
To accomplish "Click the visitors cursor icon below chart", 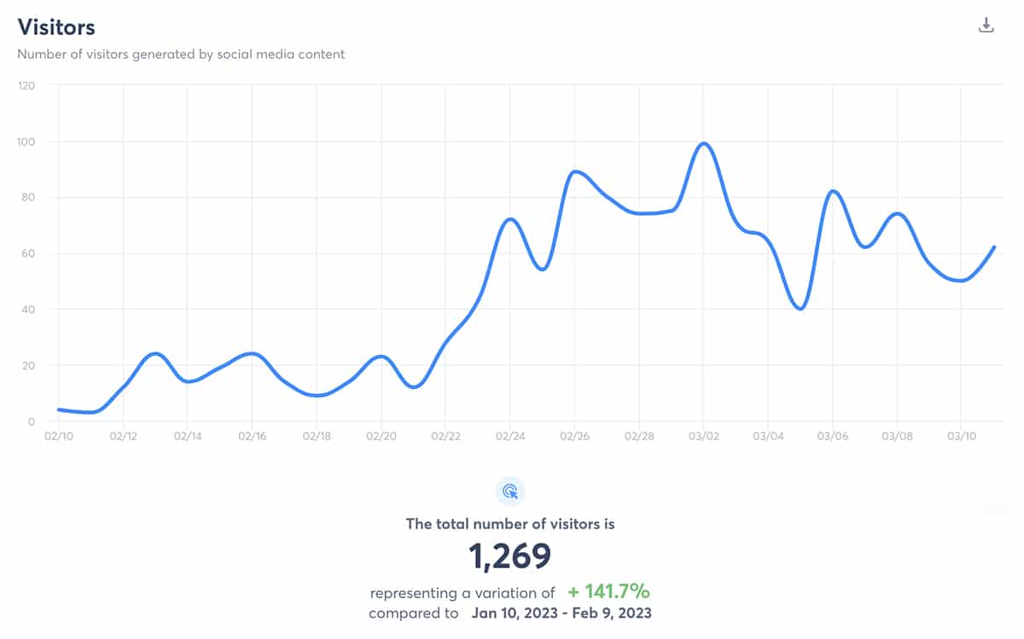I will pos(510,491).
